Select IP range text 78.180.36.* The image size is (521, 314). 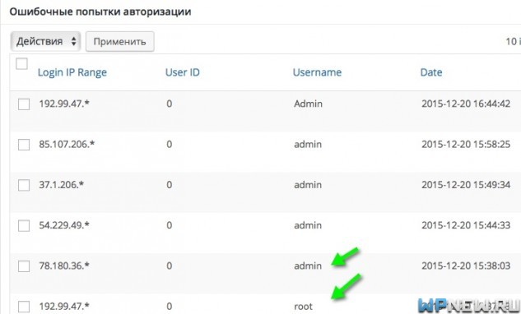click(x=64, y=266)
